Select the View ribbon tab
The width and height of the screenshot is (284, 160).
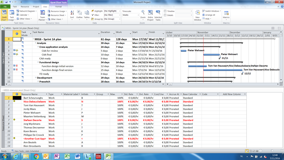[x=45, y=7]
